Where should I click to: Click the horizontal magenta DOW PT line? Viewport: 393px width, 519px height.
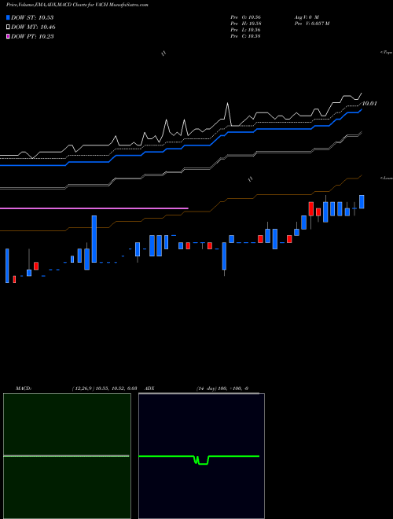(x=94, y=208)
